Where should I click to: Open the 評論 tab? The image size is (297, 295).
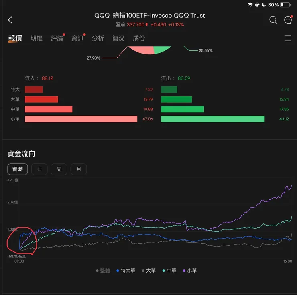coord(57,38)
